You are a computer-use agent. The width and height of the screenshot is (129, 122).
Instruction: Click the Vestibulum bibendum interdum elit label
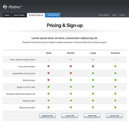point(21,94)
